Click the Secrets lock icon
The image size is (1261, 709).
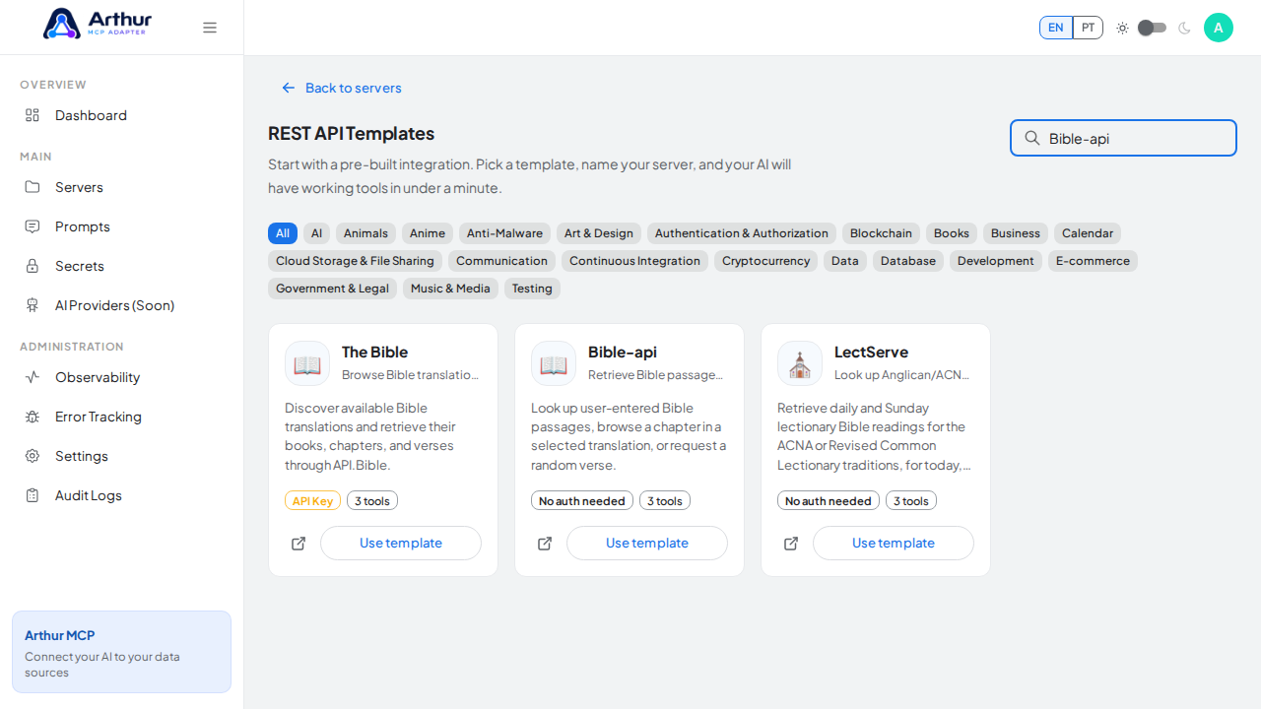point(33,266)
